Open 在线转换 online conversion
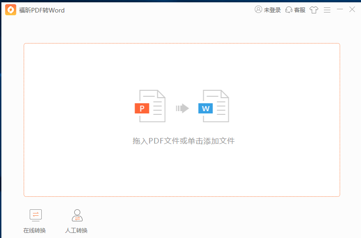Image resolution: width=361 pixels, height=238 pixels. tap(34, 221)
